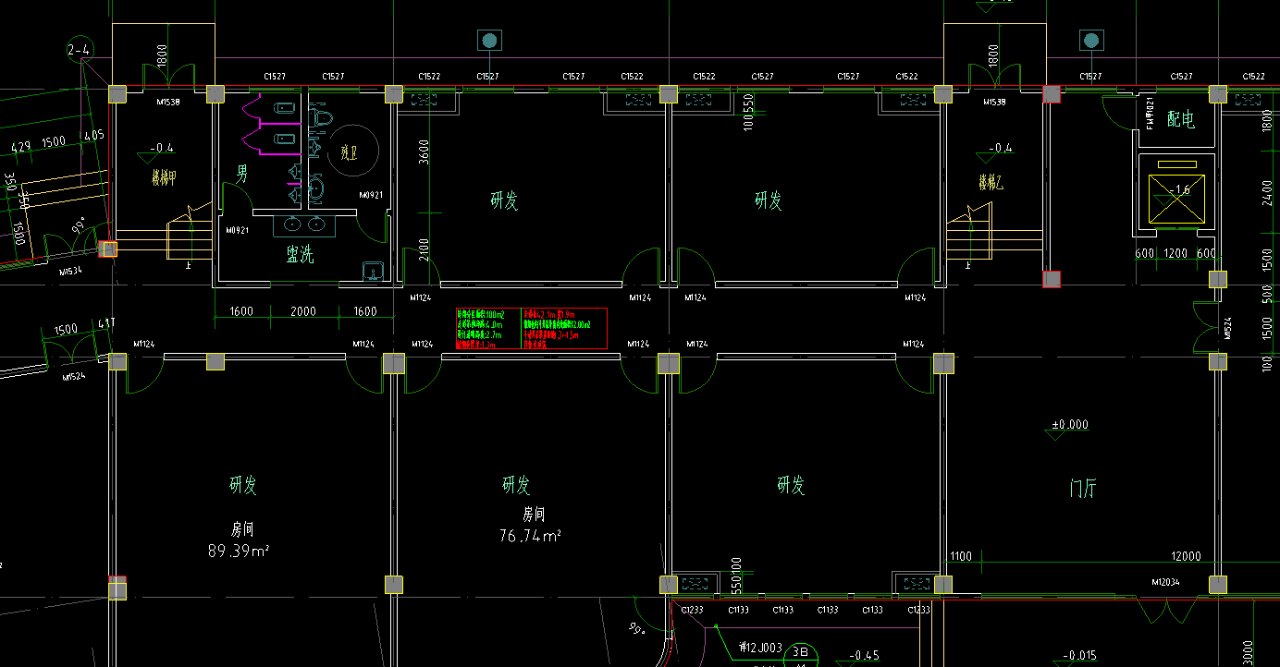Click the vertical 100550 annotation
This screenshot has width=1280, height=667.
point(749,113)
